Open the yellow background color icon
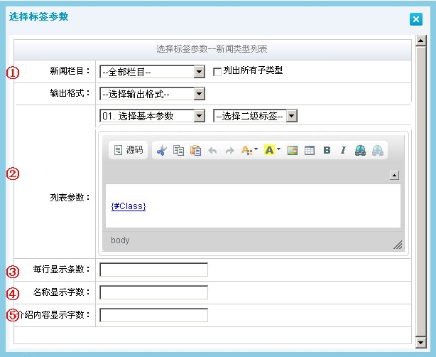Image resolution: width=436 pixels, height=357 pixels. [x=272, y=150]
